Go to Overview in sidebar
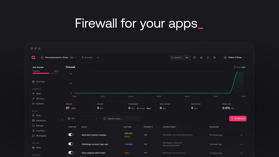 39,81
